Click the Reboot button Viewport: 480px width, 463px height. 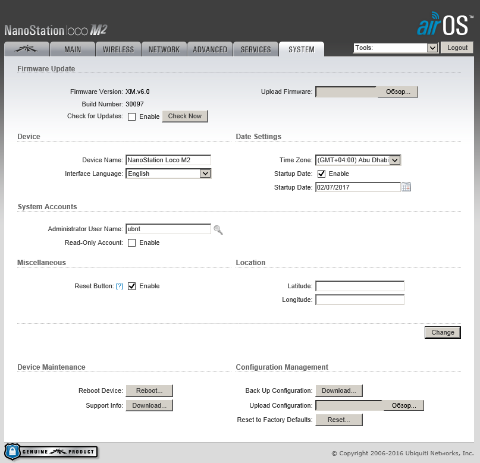coord(149,390)
